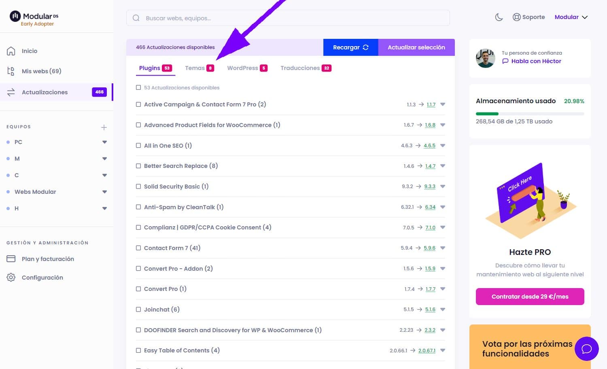
Task: Open Soporte link in header
Action: [529, 17]
